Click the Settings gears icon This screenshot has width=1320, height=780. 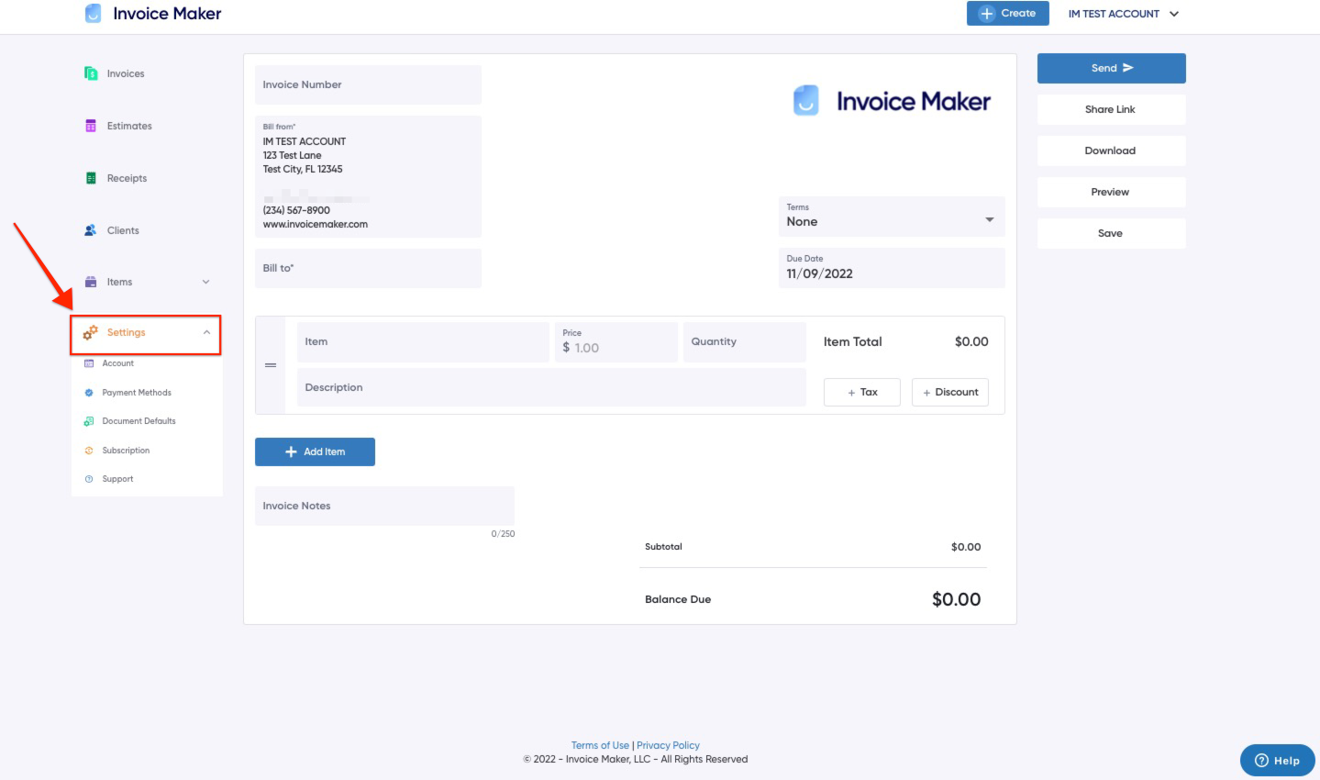click(x=91, y=332)
